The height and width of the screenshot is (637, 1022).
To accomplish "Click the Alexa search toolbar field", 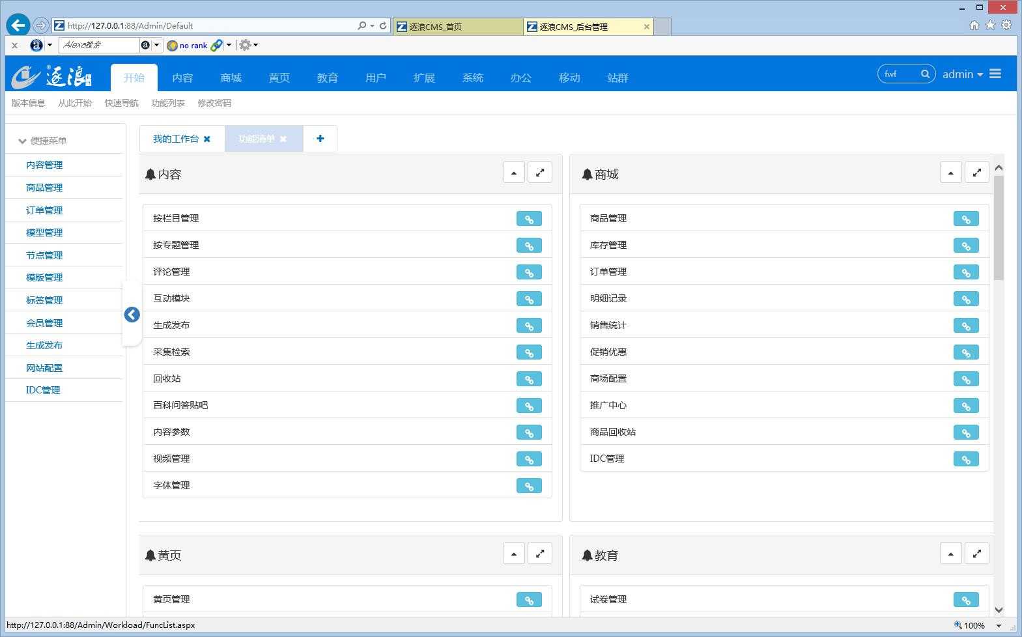I will click(x=98, y=45).
